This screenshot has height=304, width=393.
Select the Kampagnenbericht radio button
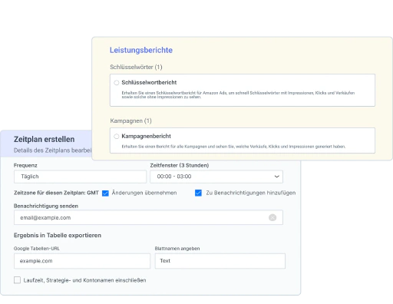pos(117,137)
